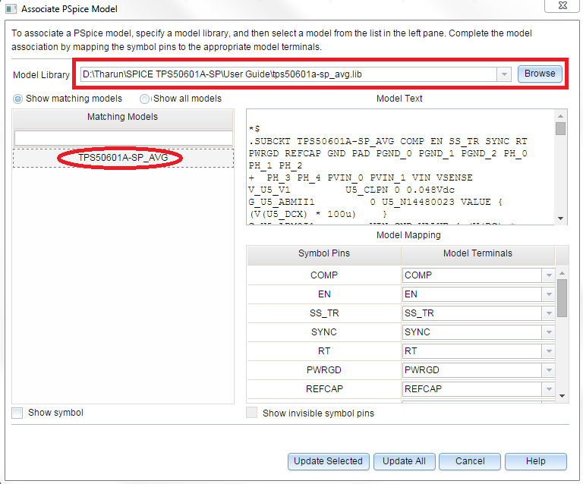Open Help for this dialog
The height and width of the screenshot is (484, 583).
[535, 461]
